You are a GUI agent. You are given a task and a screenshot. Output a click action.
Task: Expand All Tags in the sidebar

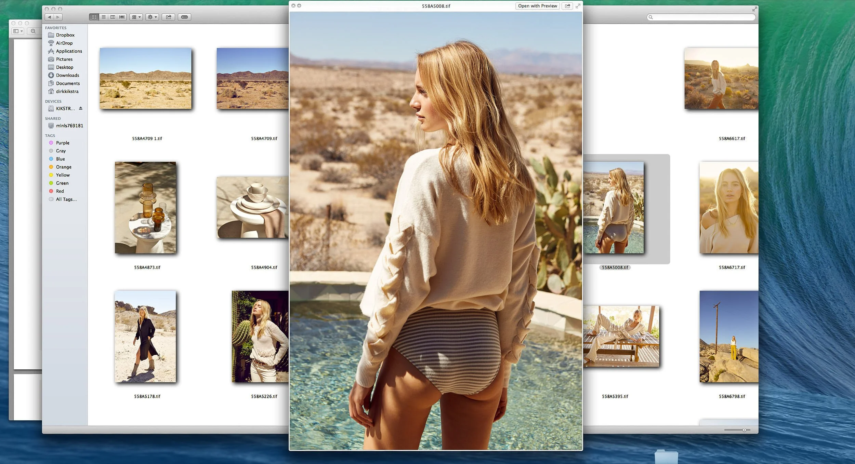[66, 199]
